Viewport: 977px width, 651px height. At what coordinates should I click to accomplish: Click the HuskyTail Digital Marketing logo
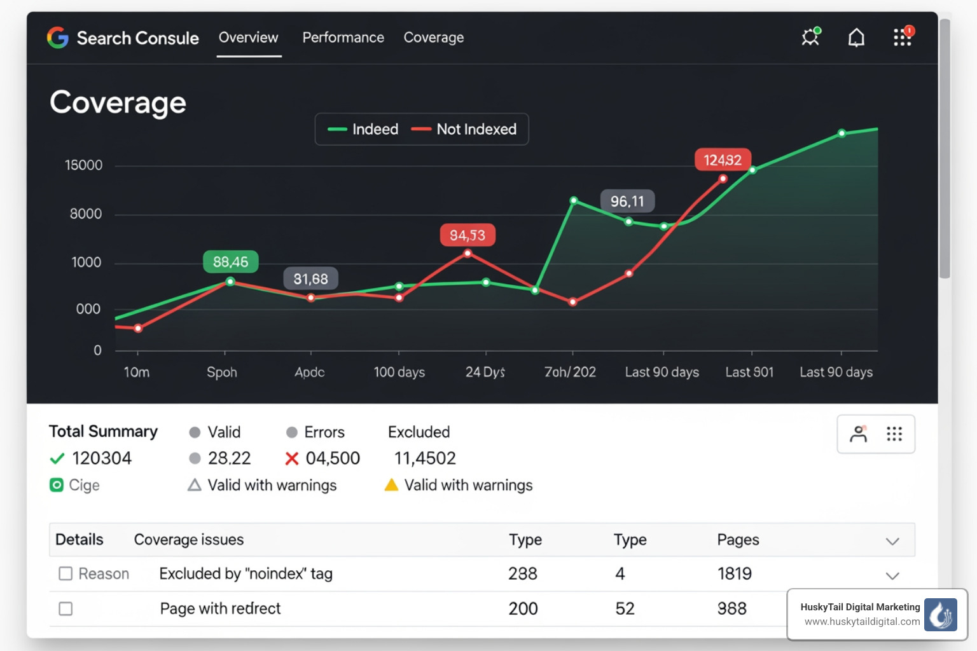941,614
